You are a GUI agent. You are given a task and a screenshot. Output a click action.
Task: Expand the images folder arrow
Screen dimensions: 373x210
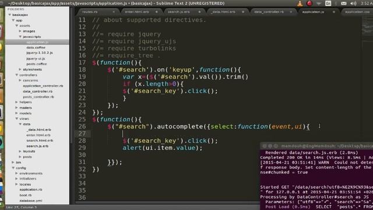point(20,31)
